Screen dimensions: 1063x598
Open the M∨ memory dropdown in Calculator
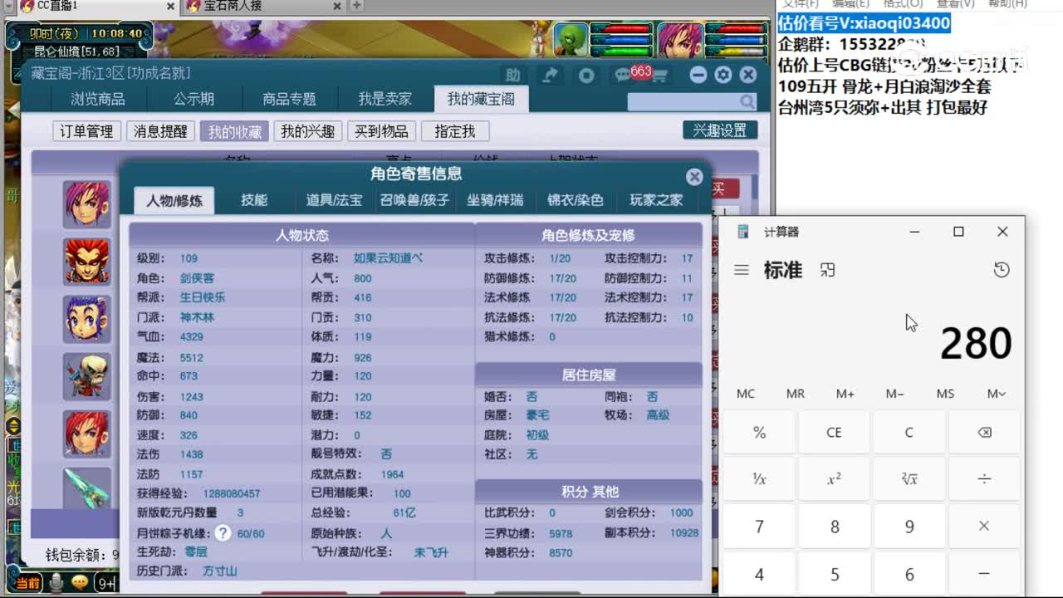[x=995, y=393]
